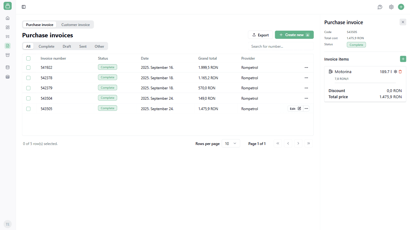
Task: Open the home icon in sidebar
Action: [x=8, y=18]
